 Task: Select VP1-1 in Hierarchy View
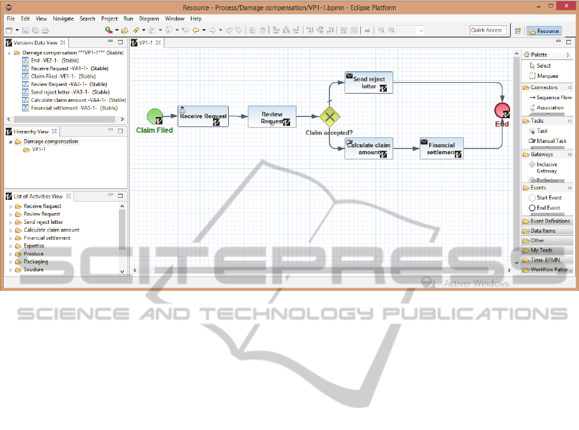39,150
